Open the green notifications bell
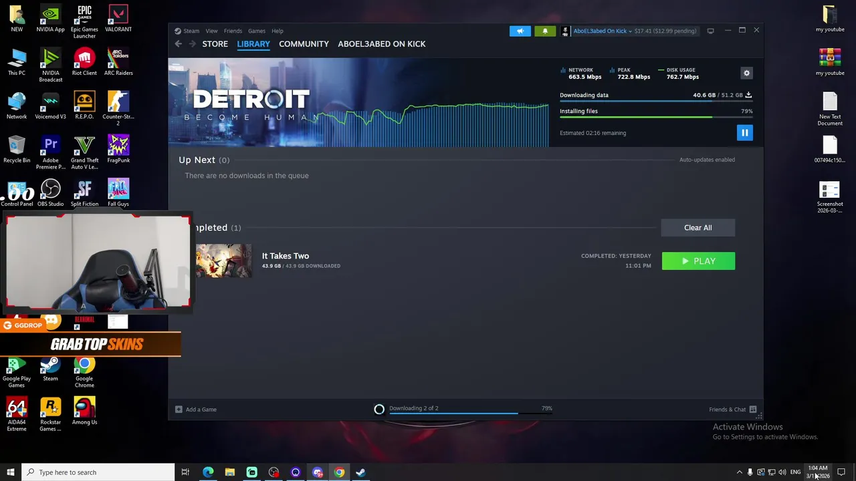 coord(545,31)
